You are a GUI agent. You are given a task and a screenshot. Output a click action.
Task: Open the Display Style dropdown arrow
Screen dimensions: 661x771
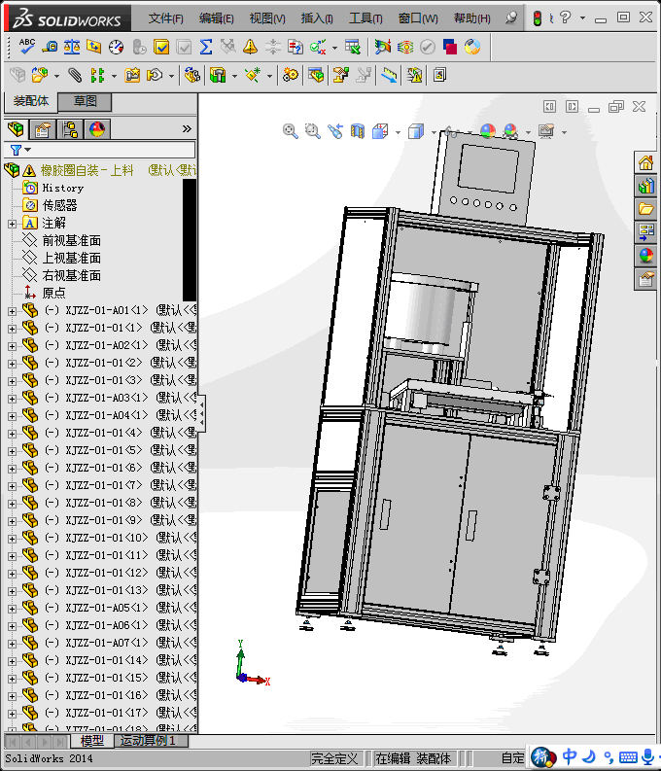pyautogui.click(x=434, y=132)
